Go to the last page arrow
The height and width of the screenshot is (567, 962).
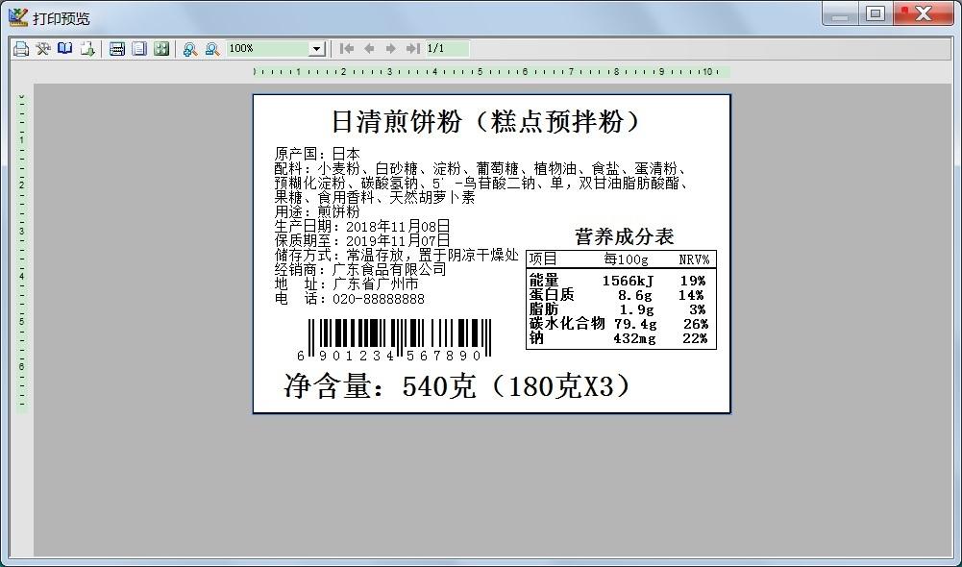pyautogui.click(x=413, y=48)
